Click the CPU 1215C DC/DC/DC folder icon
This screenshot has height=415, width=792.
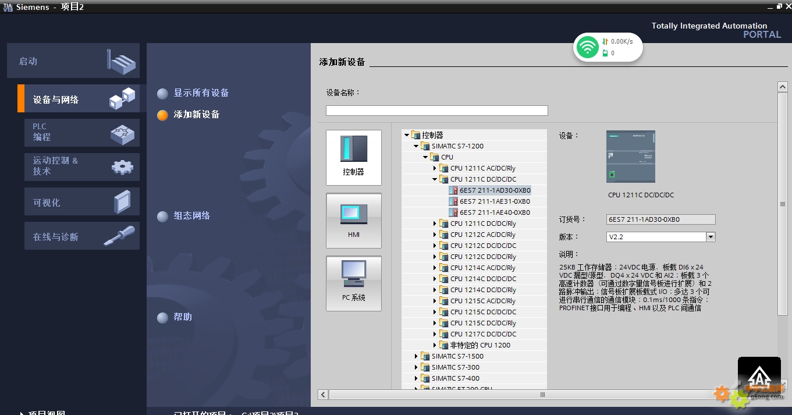coord(443,312)
